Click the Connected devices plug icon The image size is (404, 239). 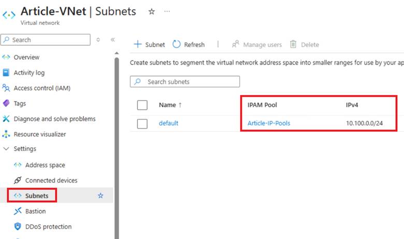(x=18, y=180)
